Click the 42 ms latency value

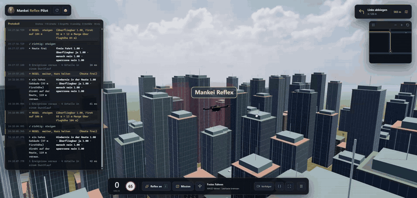94,161
